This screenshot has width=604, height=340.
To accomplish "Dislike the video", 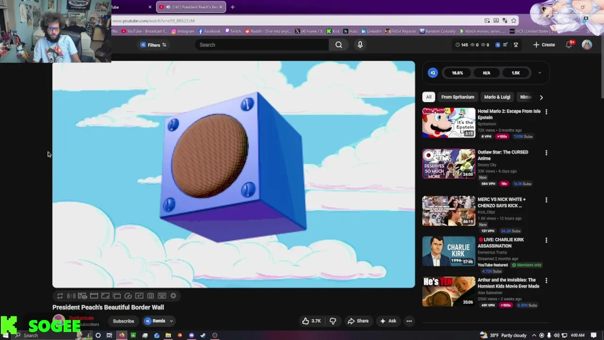I will (x=333, y=321).
